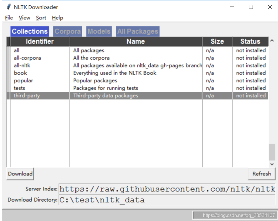Switch to the Models tab
278x221 pixels.
click(x=99, y=31)
